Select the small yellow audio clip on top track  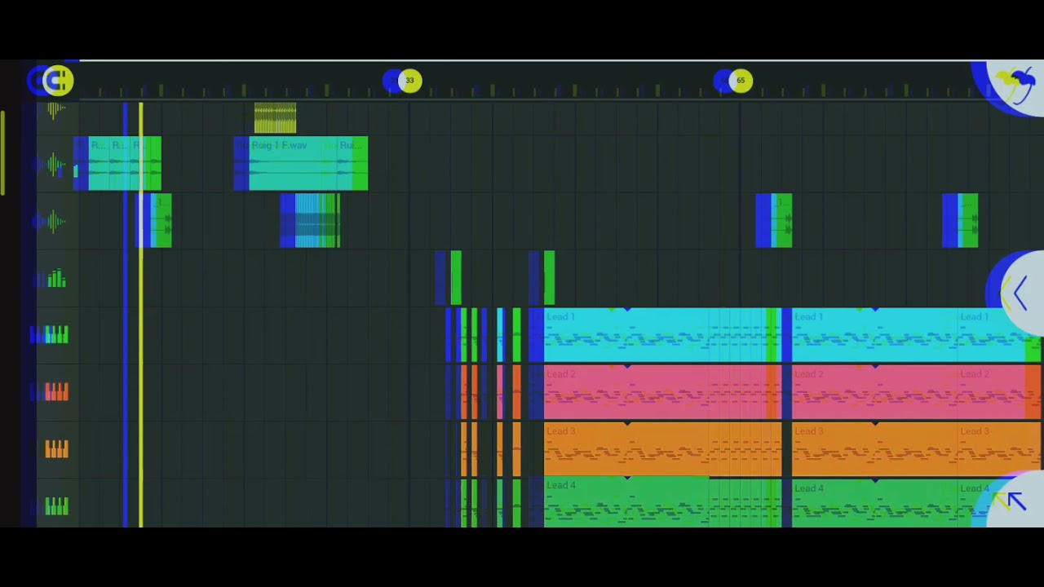coord(275,118)
